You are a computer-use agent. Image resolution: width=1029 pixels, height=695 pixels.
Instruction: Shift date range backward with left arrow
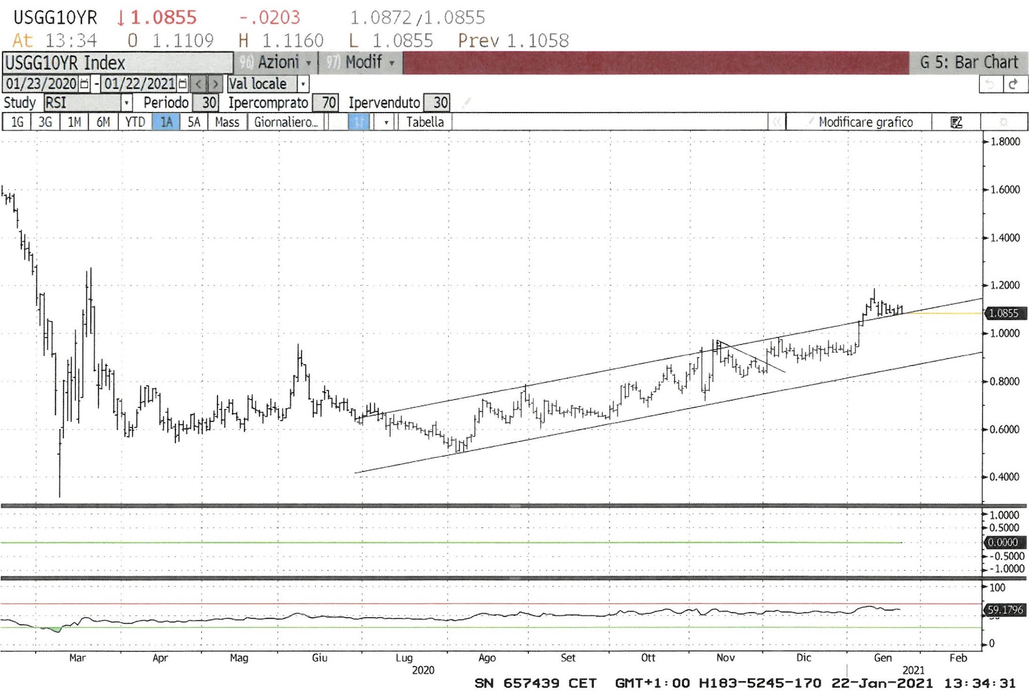(199, 84)
